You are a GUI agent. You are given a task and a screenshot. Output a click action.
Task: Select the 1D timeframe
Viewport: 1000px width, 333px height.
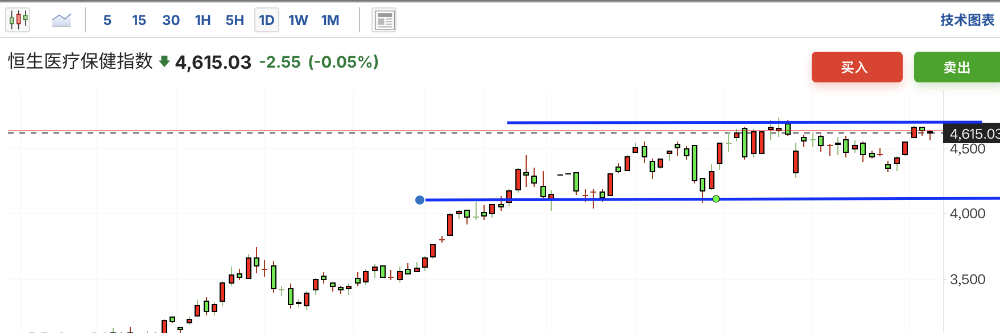pos(267,20)
